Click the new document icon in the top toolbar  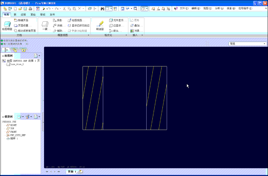pyautogui.click(x=15, y=8)
